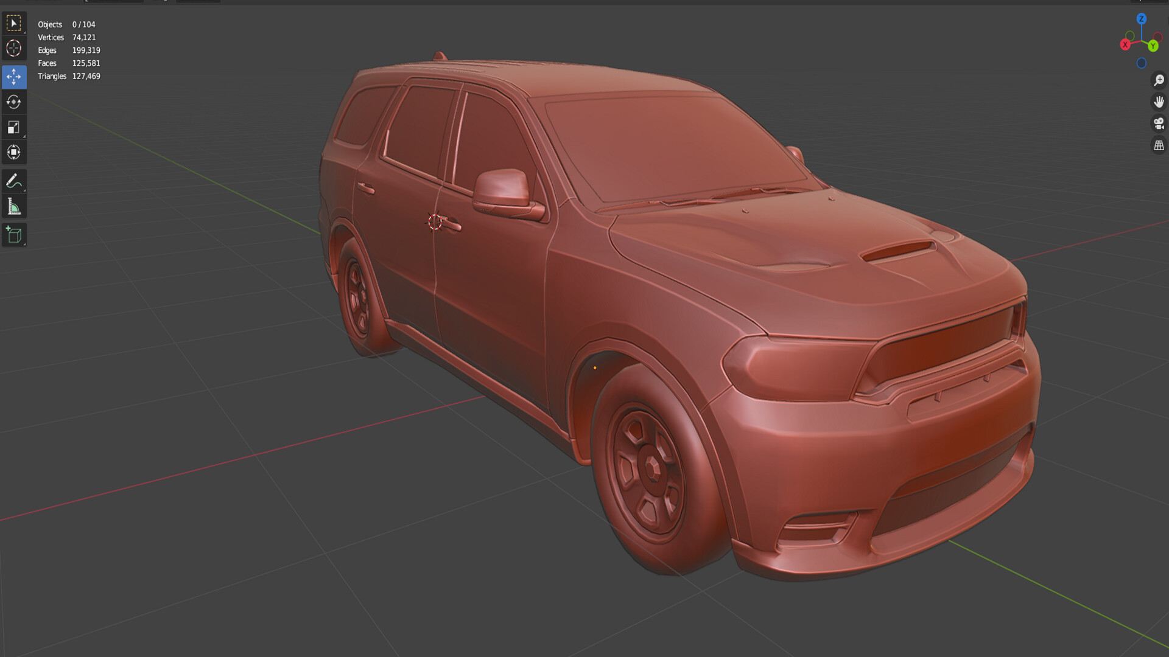Click the blue Z handle of the navigation gizmo
Viewport: 1169px width, 657px height.
[1142, 19]
